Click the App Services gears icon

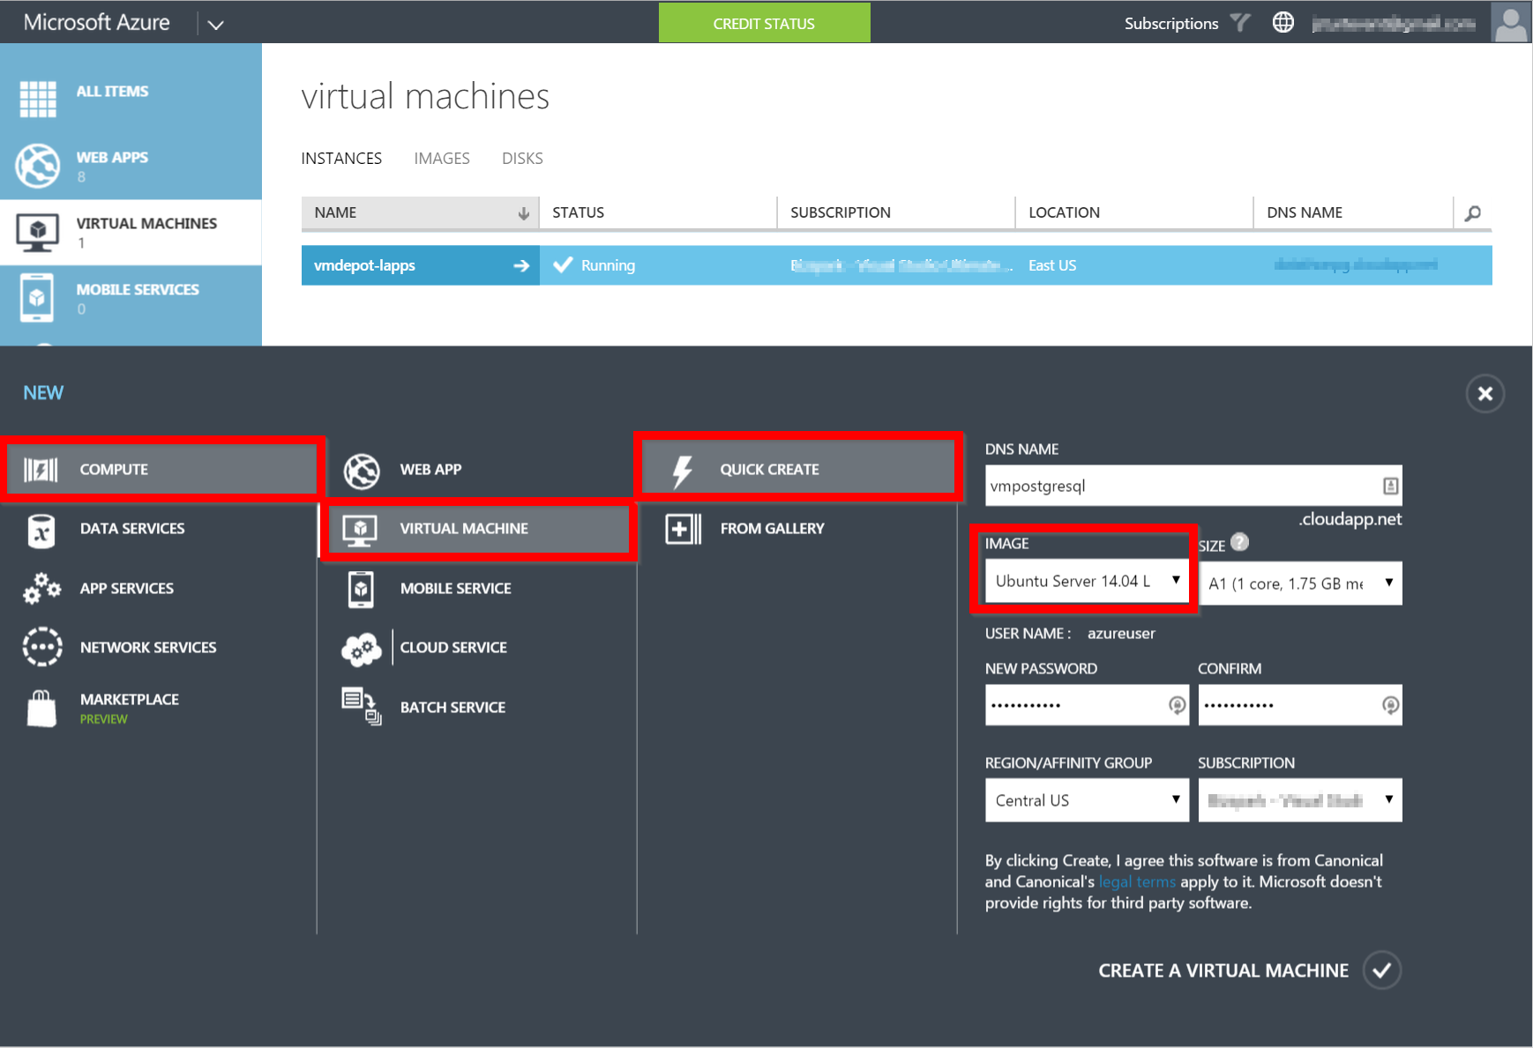41,589
